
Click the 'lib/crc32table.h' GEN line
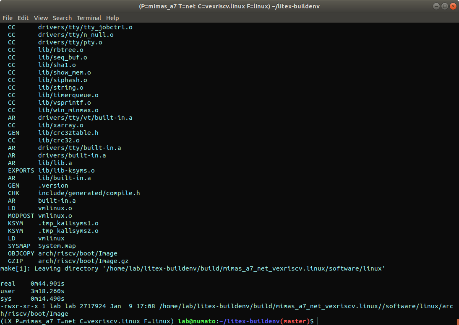click(x=68, y=133)
